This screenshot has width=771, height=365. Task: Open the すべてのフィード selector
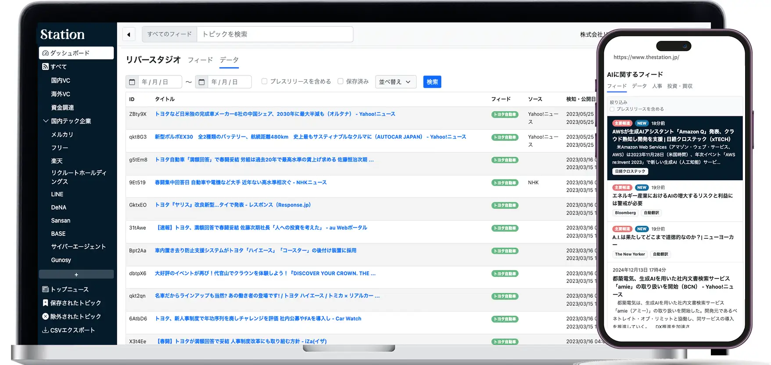(169, 34)
